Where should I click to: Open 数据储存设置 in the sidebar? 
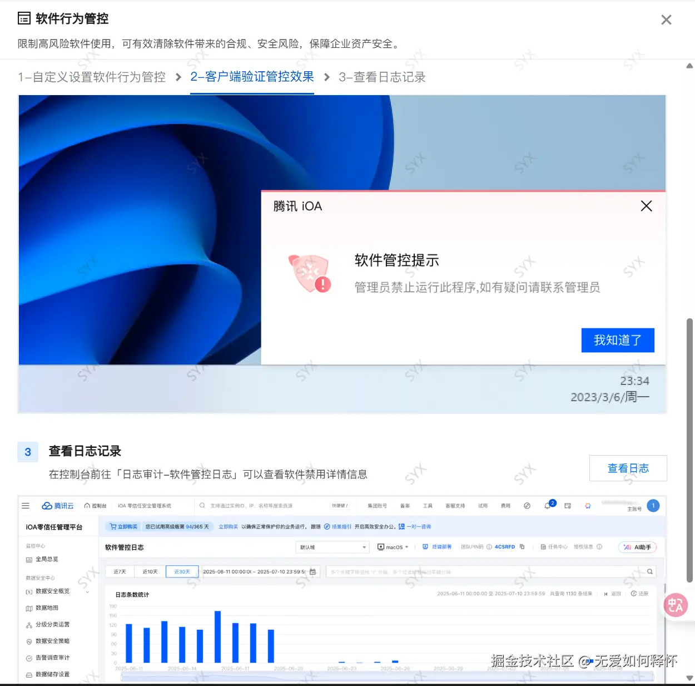52,674
